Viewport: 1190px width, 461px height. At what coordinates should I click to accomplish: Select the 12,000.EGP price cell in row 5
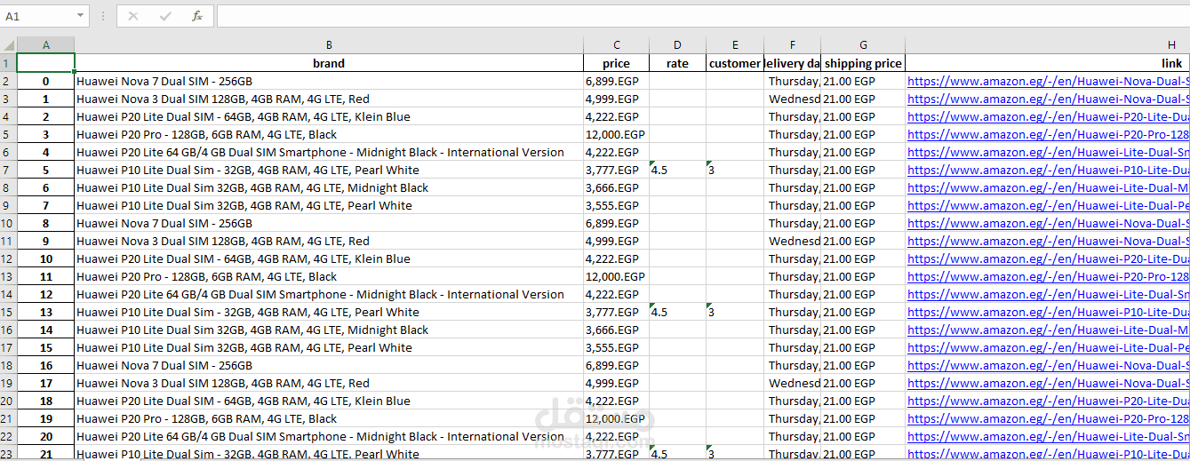point(616,134)
